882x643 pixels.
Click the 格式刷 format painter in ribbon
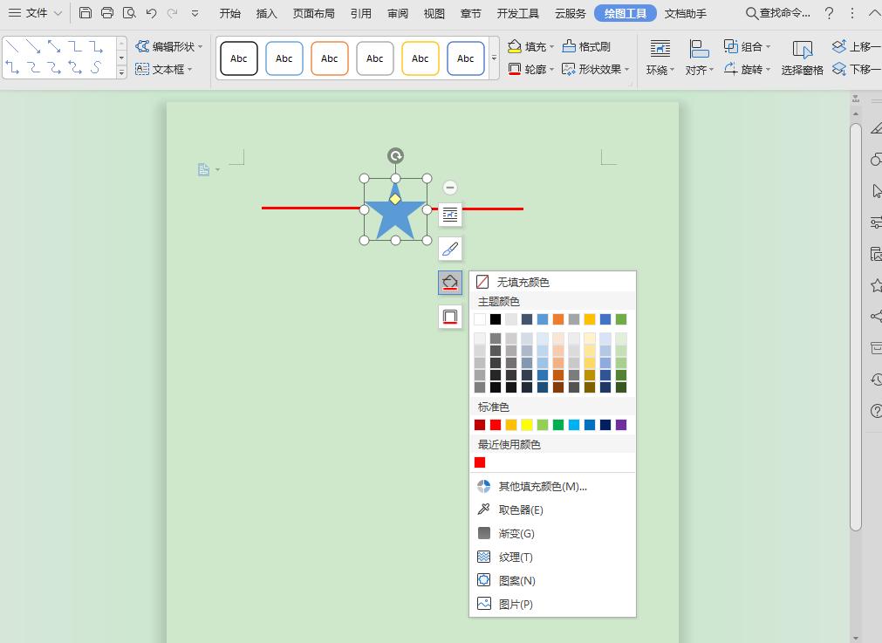(586, 46)
